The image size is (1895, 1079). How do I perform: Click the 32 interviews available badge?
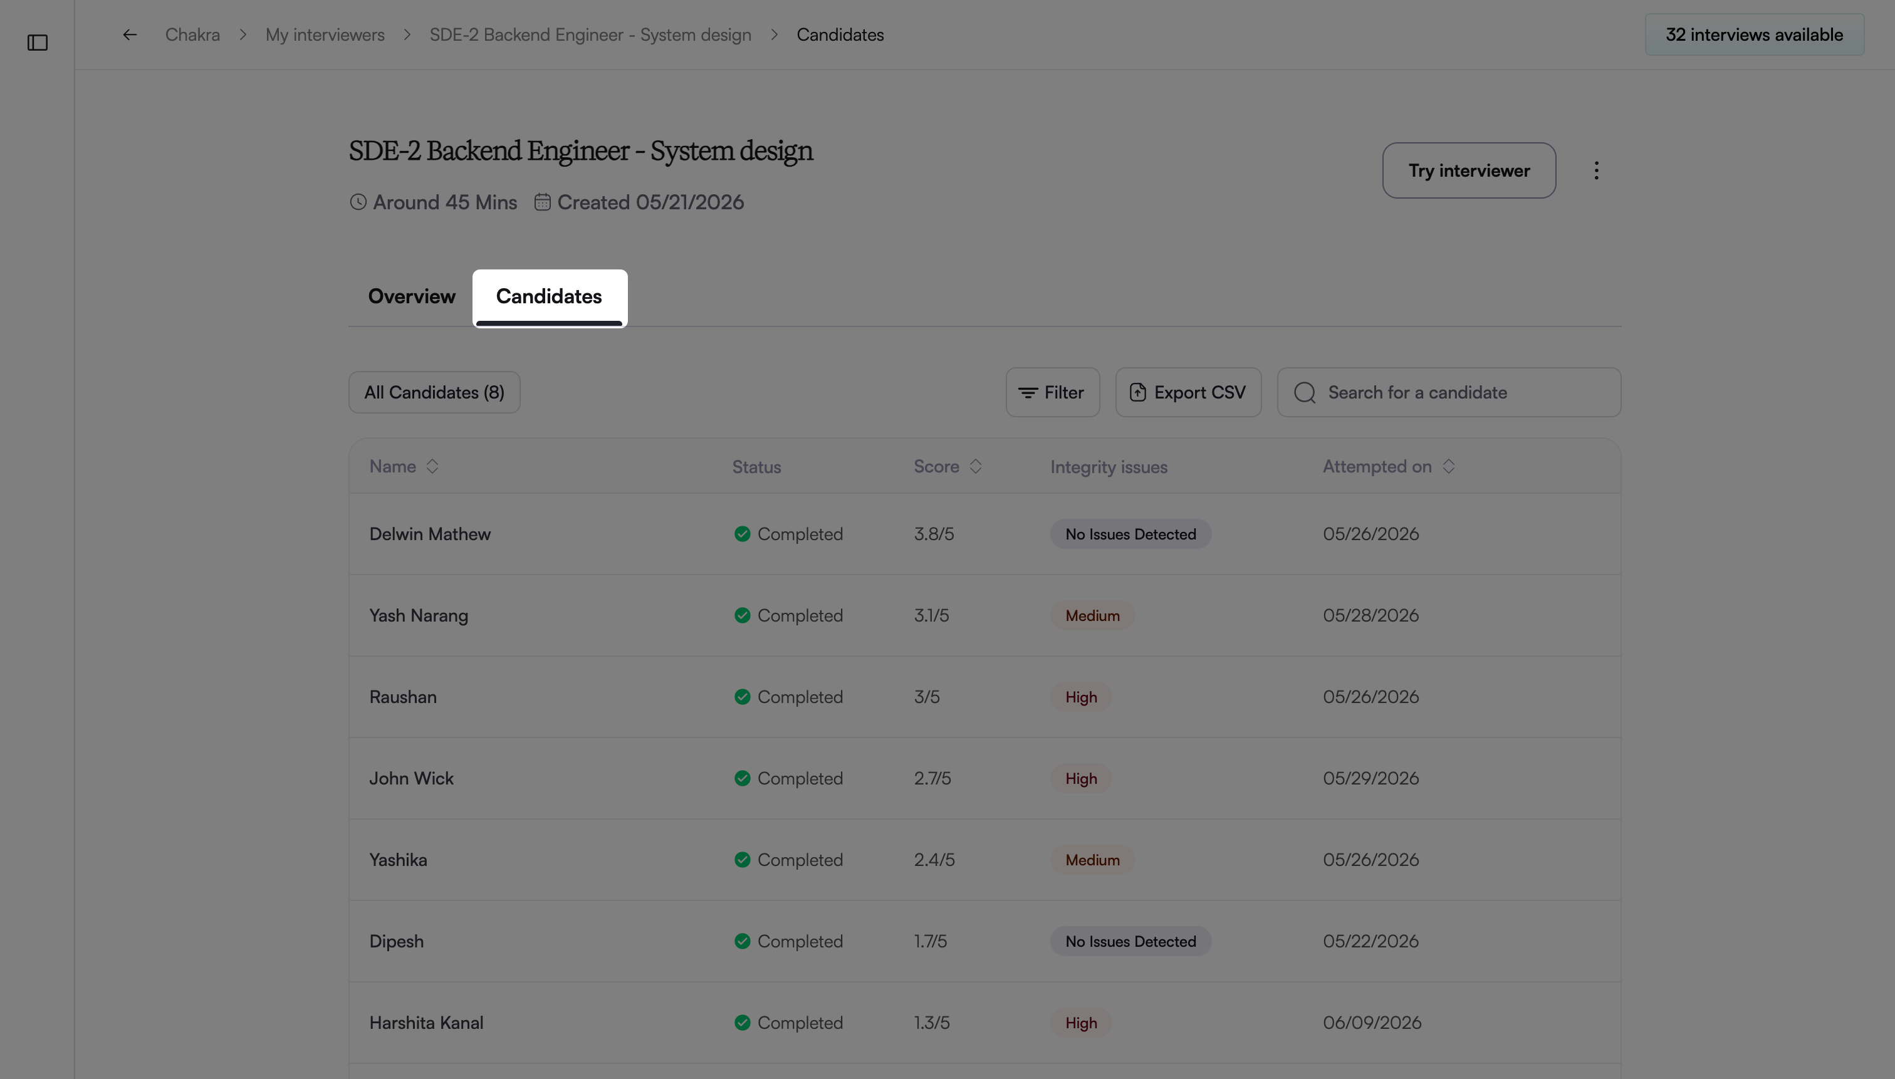(1754, 35)
